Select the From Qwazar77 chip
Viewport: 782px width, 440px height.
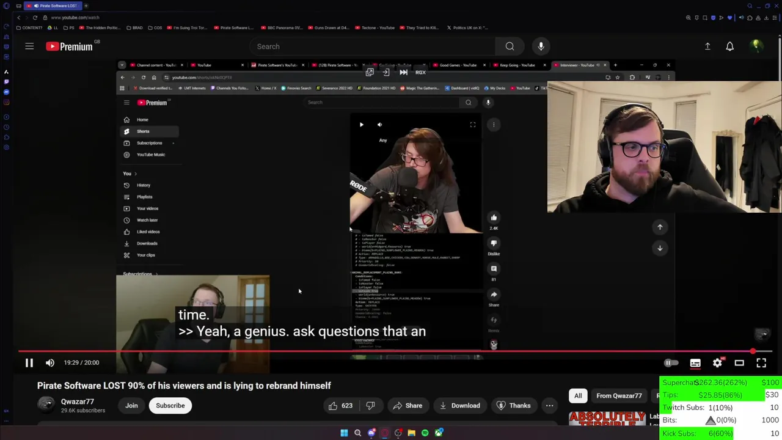pos(619,395)
